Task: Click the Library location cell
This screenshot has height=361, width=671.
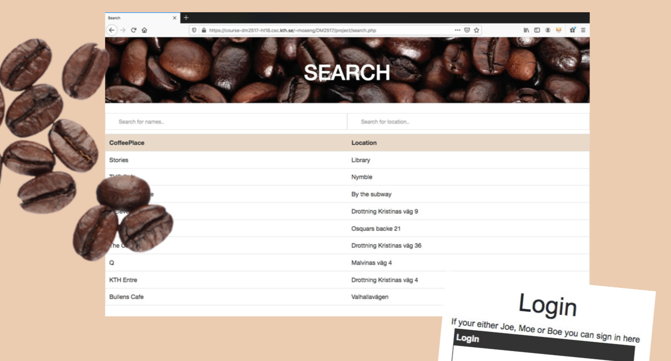Action: (361, 160)
